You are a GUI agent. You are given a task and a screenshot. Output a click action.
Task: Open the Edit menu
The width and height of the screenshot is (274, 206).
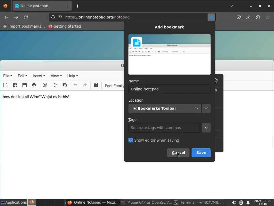(22, 76)
